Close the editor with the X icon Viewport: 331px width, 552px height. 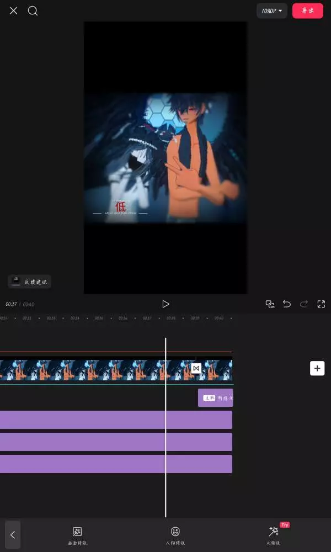point(13,11)
